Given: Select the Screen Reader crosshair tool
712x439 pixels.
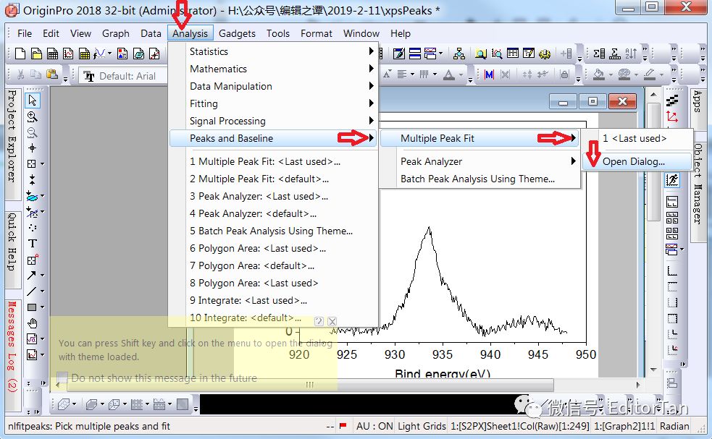Looking at the screenshot, I should tap(33, 148).
